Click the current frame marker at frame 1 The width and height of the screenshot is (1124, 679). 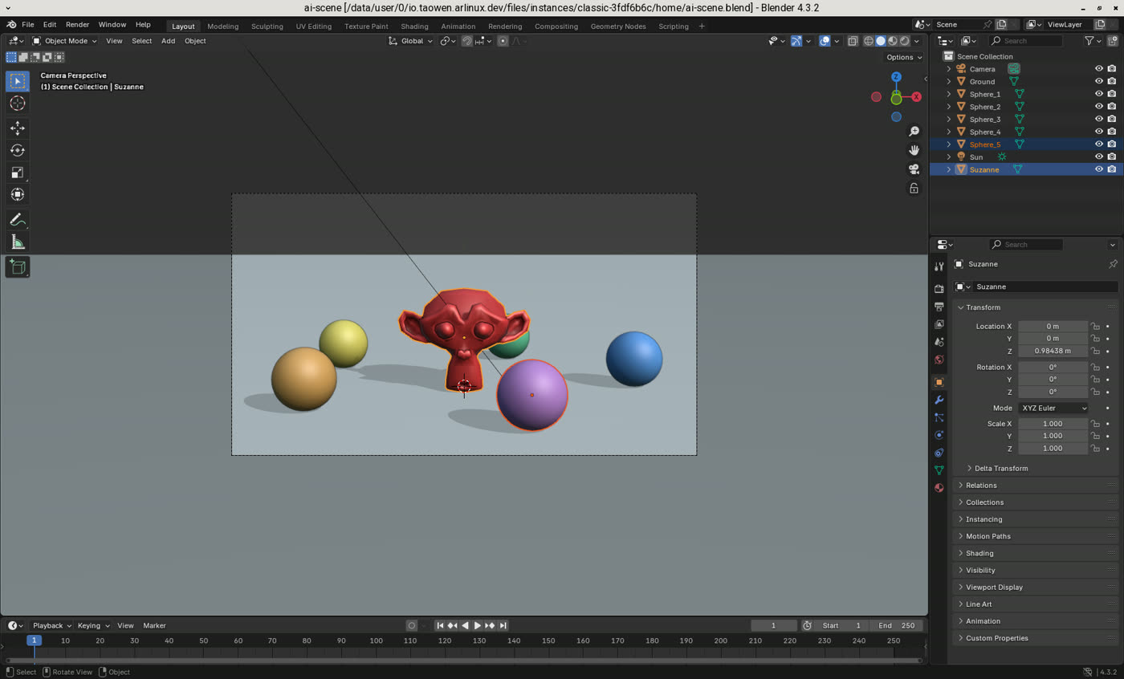coord(34,640)
